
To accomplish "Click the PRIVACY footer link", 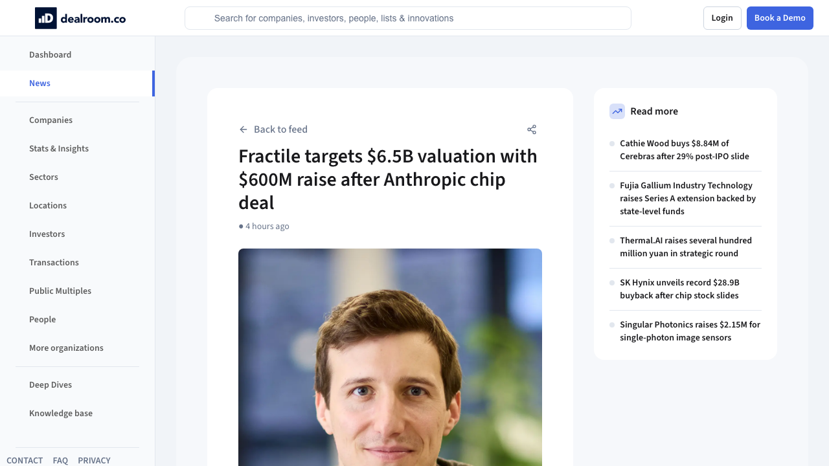I will point(94,461).
